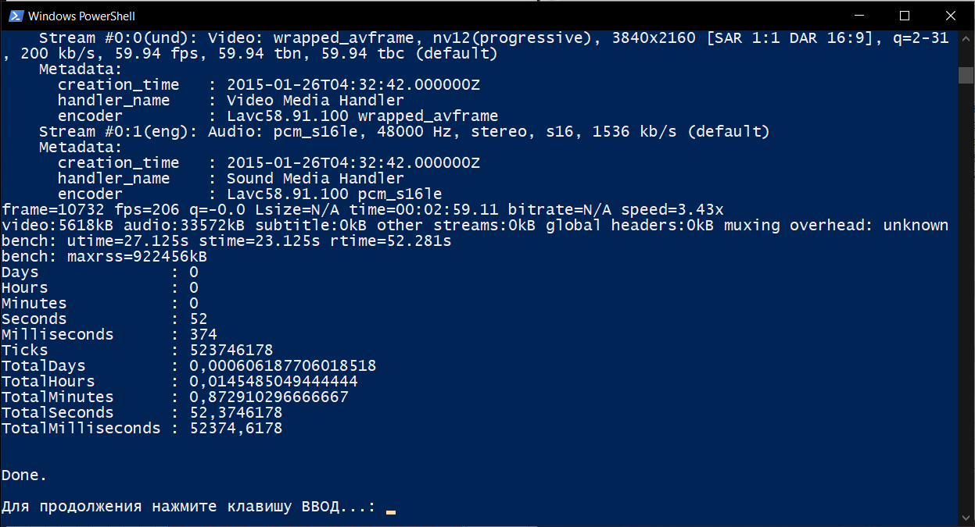Viewport: 975px width, 527px height.
Task: Click the "Sound Media Handler" text
Action: click(x=315, y=178)
